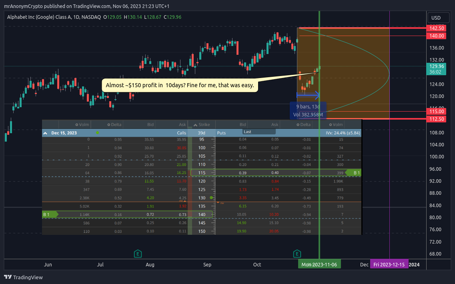Screen dimensions: 455x284
Task: Click the calls Volm column header icon
Action: pyautogui.click(x=77, y=125)
